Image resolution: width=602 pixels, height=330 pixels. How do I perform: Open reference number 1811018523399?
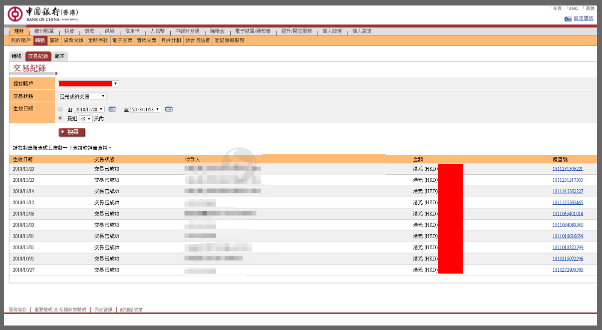tap(568, 247)
